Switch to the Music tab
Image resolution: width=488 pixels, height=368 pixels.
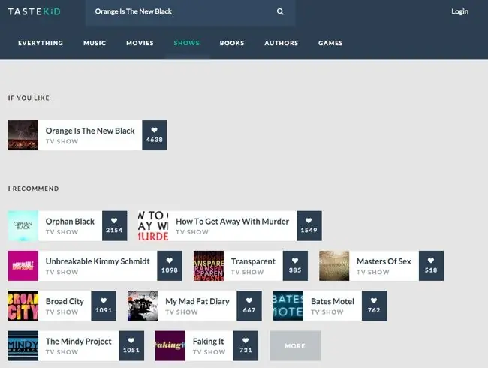click(95, 43)
